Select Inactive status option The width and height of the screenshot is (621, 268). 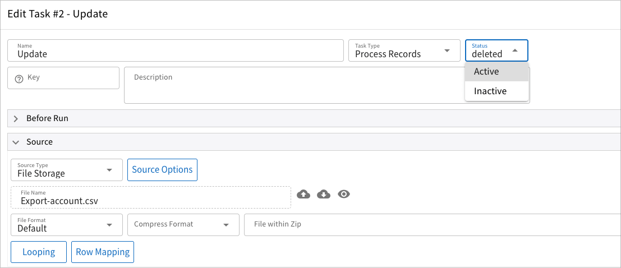coord(490,91)
